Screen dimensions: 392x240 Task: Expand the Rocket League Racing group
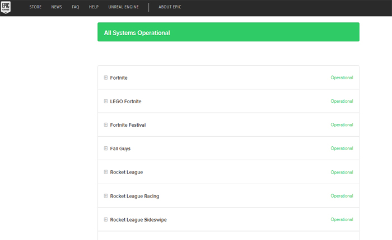tap(106, 196)
